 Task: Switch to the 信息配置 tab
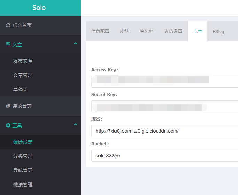pos(100,31)
